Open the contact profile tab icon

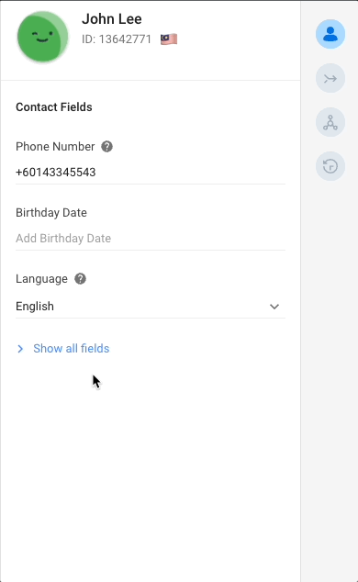point(330,34)
